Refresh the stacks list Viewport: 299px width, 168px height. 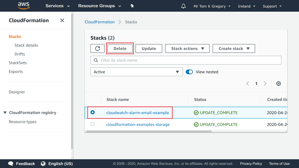coord(98,48)
